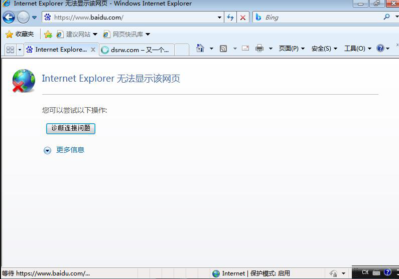Expand the 更多信息 arrow circle
399x279 pixels.
47,150
